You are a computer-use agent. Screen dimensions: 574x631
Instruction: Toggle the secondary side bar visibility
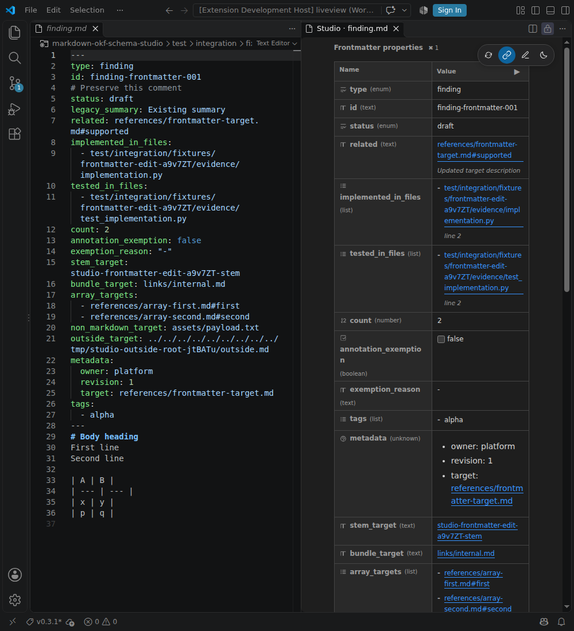click(565, 10)
